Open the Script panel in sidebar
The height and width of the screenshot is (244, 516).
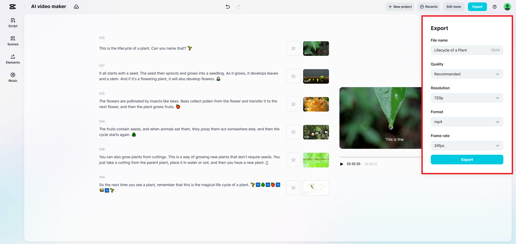click(x=13, y=23)
